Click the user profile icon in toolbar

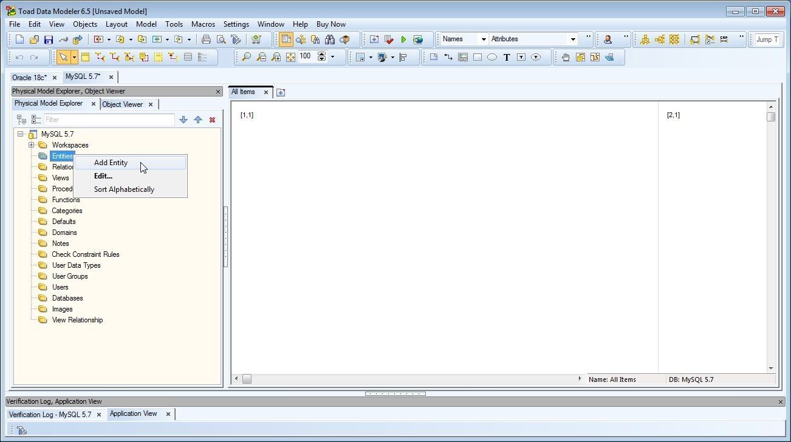click(608, 39)
